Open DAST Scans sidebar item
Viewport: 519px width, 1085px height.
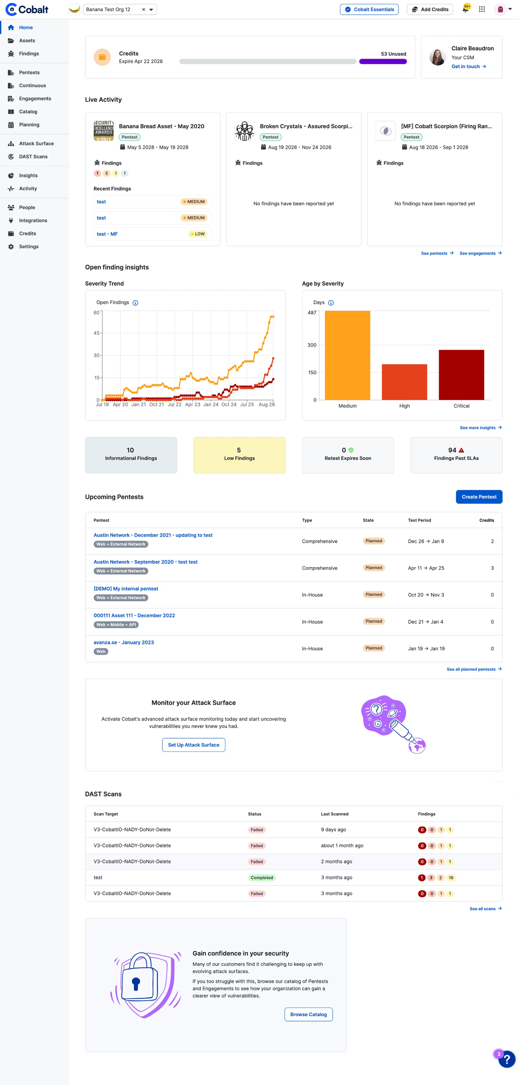point(34,157)
